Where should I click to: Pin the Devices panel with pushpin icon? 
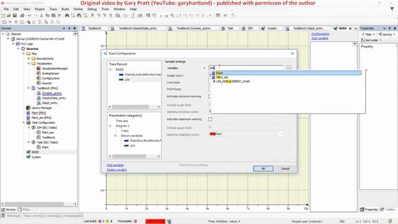point(69,29)
